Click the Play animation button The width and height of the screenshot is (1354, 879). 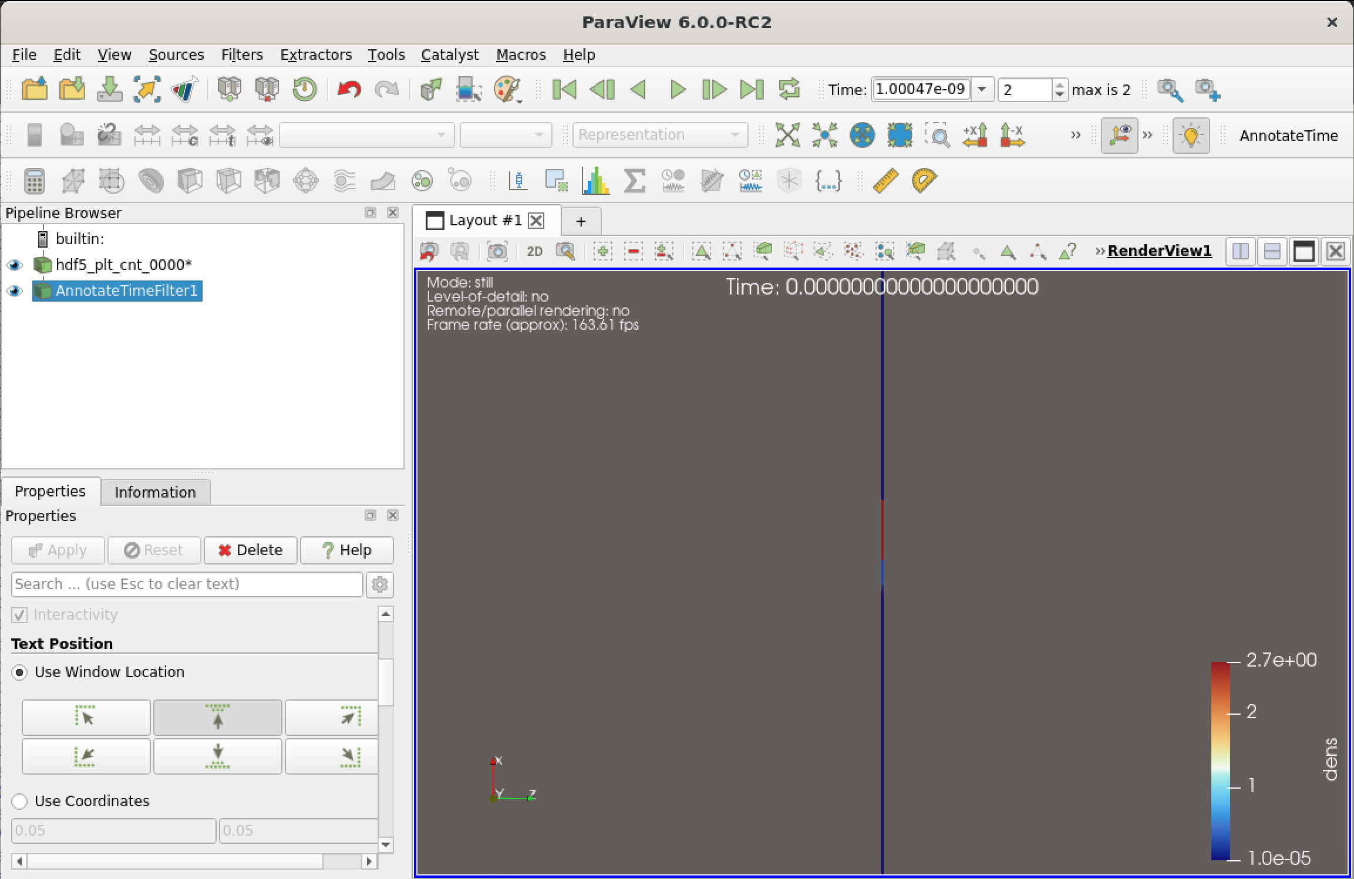click(678, 89)
